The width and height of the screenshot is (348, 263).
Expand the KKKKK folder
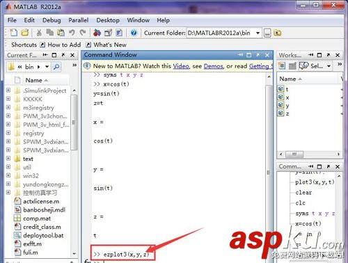tap(8, 99)
